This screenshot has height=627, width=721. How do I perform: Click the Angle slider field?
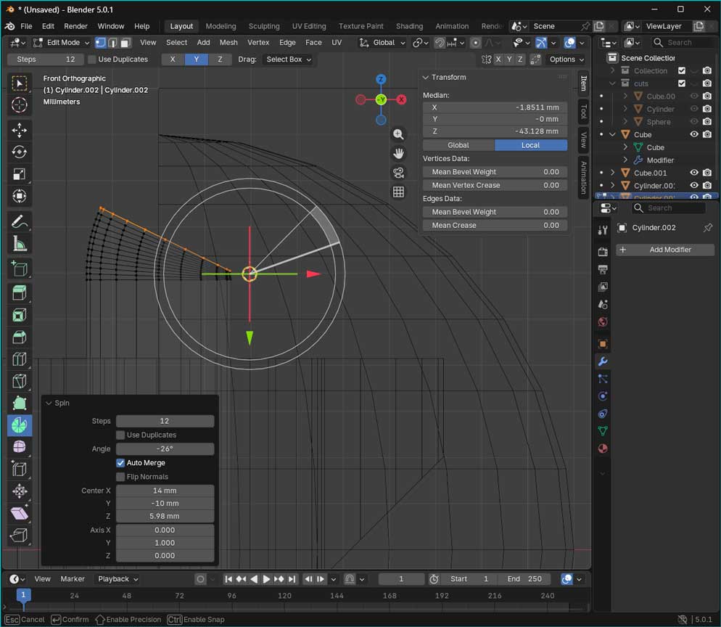tap(165, 449)
